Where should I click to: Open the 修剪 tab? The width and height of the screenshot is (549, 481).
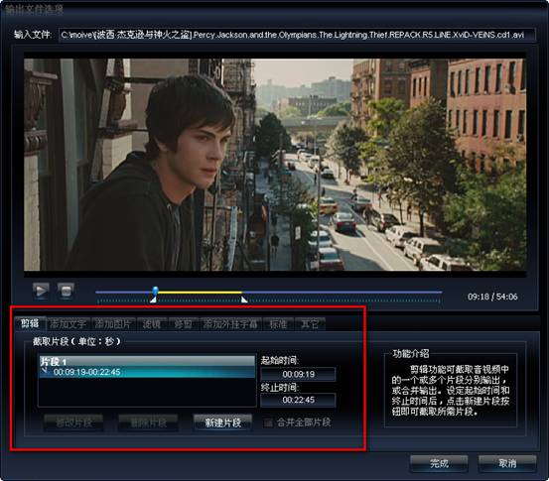183,324
